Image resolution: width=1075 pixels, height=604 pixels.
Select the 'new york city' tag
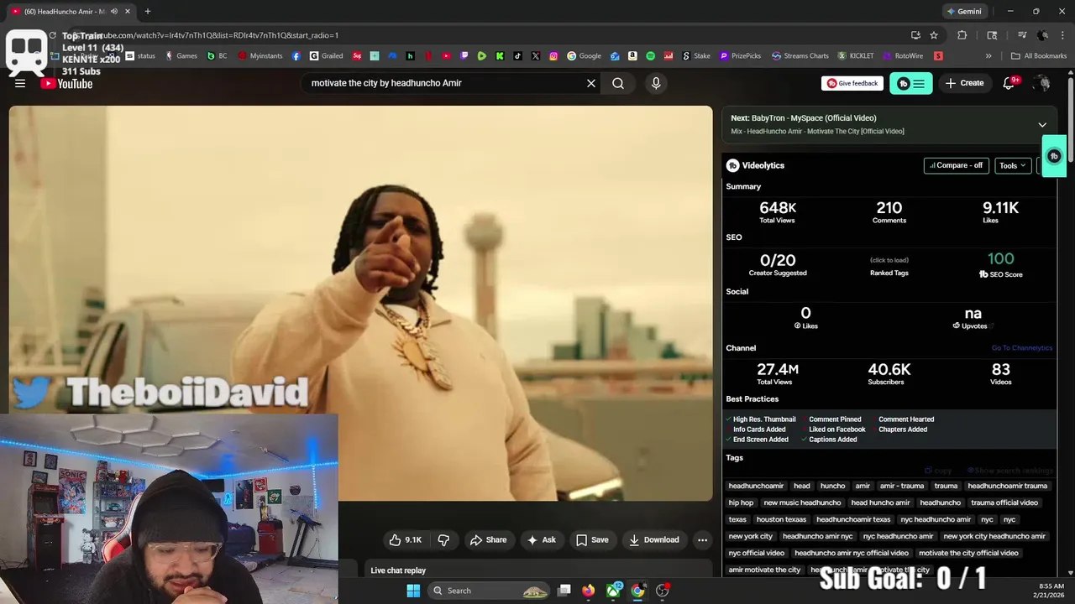click(750, 536)
